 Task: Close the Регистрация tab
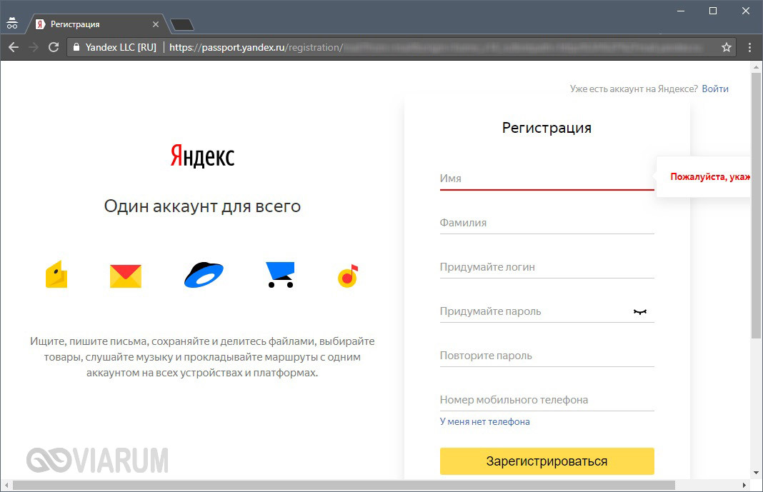pos(156,24)
